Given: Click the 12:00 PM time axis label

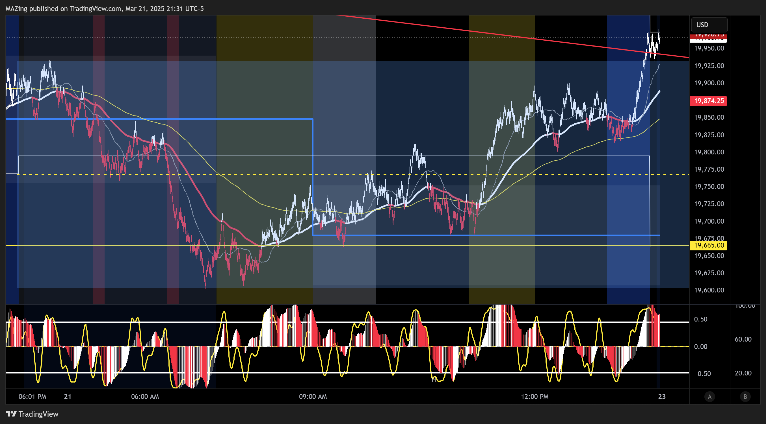Looking at the screenshot, I should 535,396.
